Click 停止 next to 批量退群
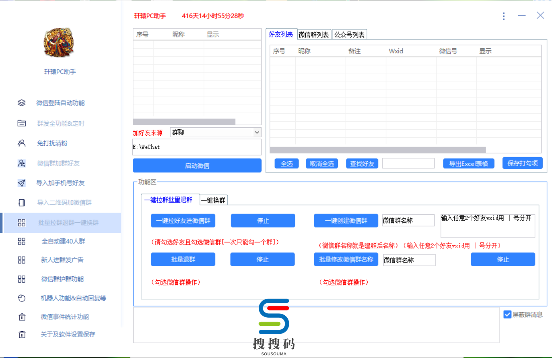Viewport: 552px width, 358px height. [263, 259]
